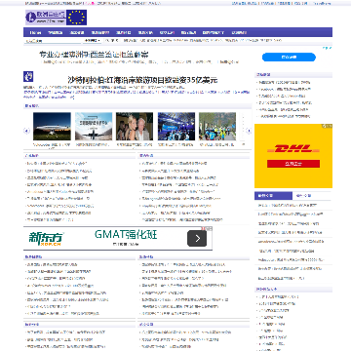
Task: Open the main headline about a 35亿美元 signing
Action: 142,80
